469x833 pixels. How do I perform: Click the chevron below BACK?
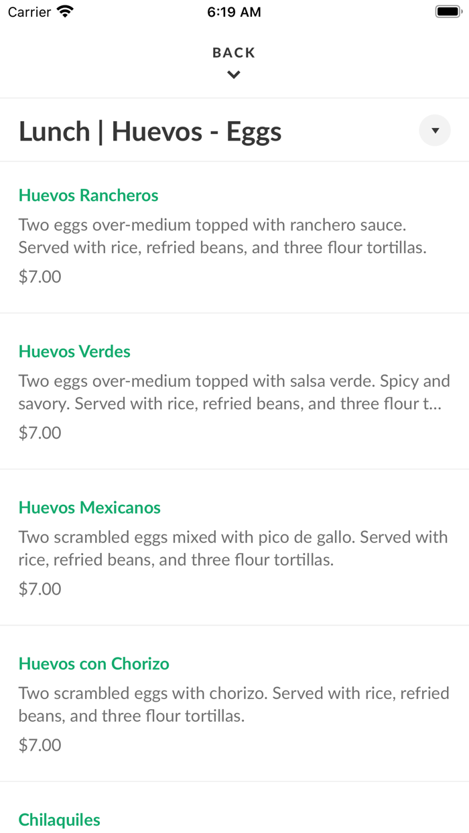233,74
